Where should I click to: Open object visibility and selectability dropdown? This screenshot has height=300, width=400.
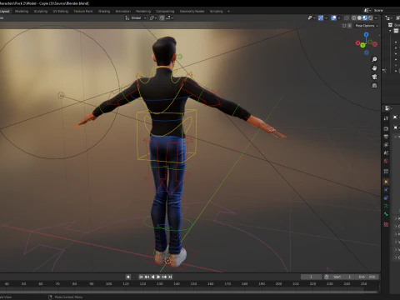[x=311, y=17]
